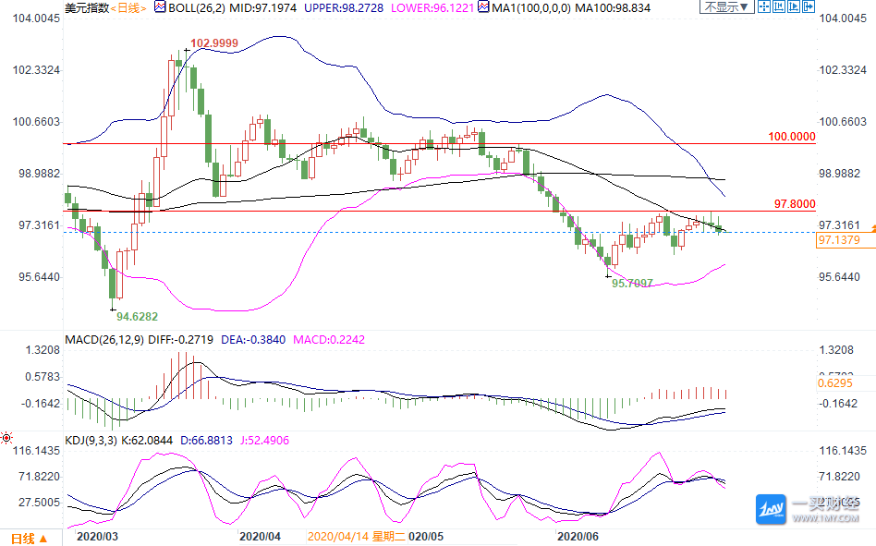The height and width of the screenshot is (546, 876).
Task: Click the crosshair cursor icon
Action: [763, 6]
